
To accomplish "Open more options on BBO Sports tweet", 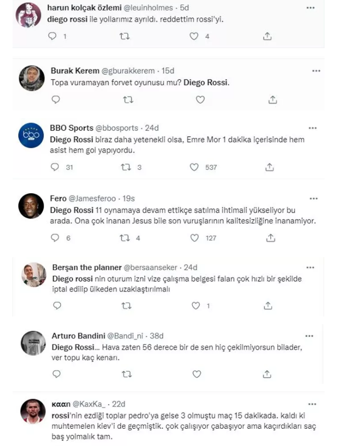I will coord(313,128).
